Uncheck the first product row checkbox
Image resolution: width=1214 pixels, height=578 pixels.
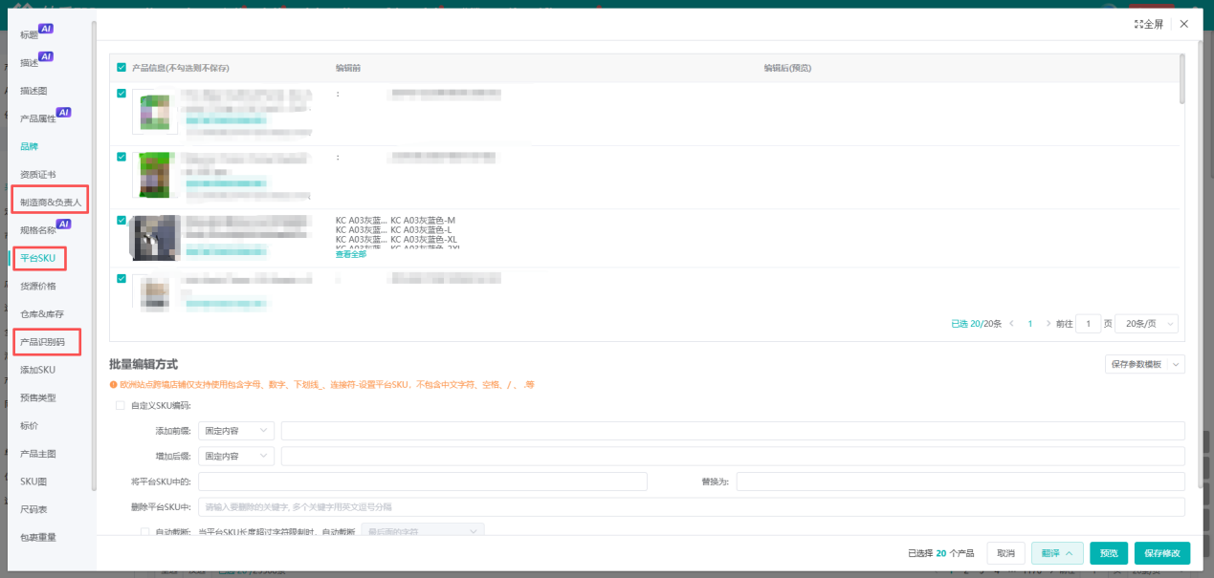[121, 94]
